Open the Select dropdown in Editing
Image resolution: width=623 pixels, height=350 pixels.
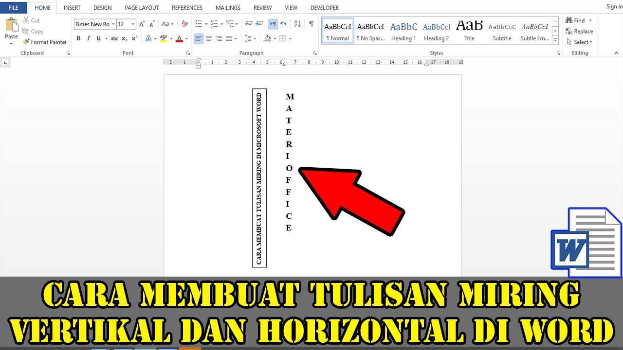pyautogui.click(x=579, y=42)
